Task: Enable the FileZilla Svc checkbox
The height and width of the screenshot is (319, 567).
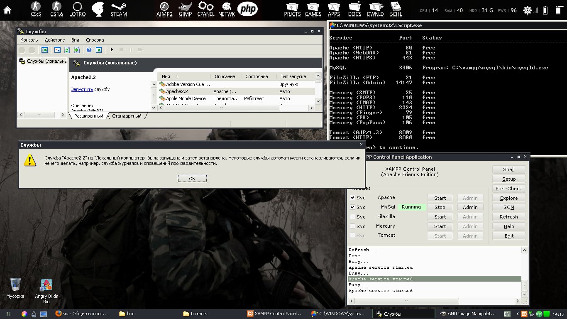Action: (353, 217)
